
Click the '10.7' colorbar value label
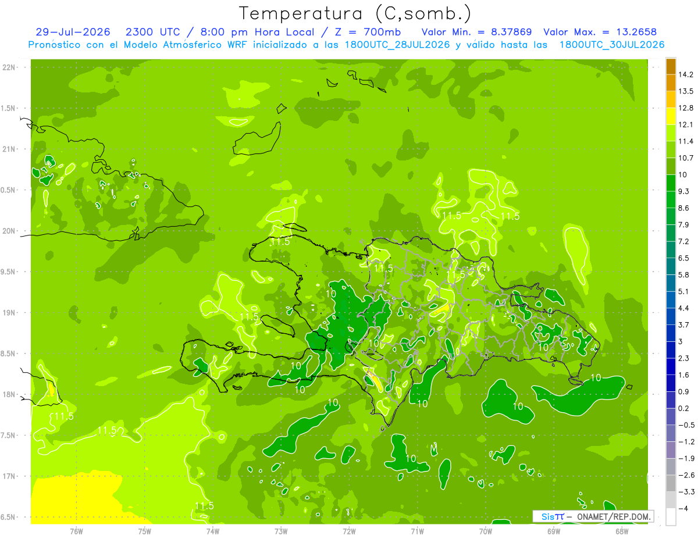(686, 158)
